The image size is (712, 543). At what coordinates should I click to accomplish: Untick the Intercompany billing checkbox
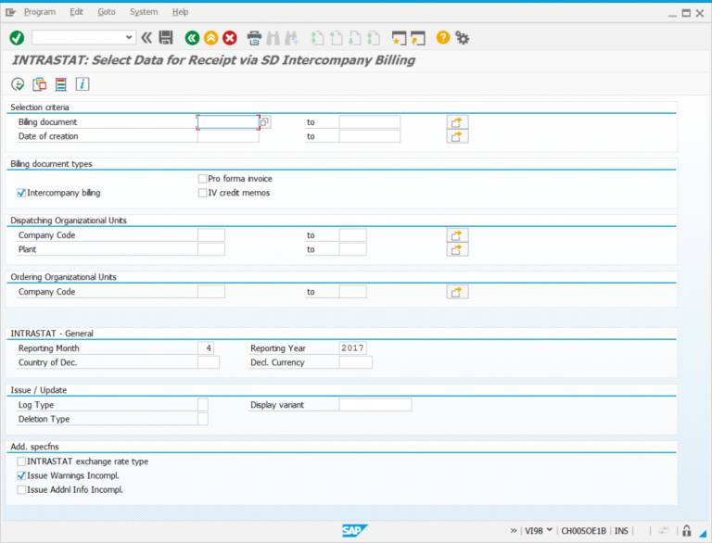[21, 193]
